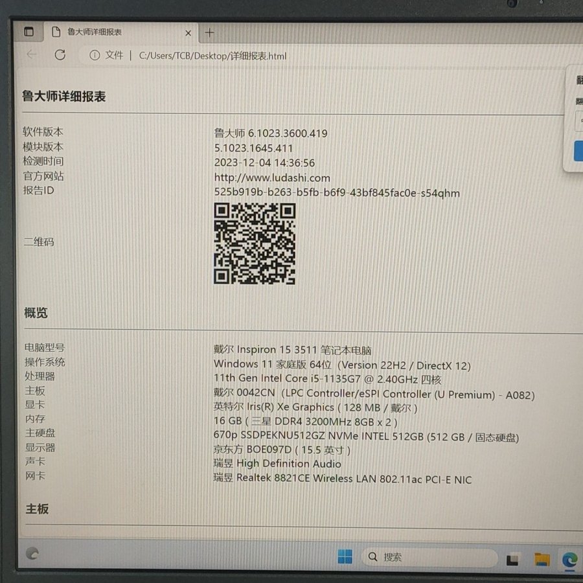The image size is (583, 583).
Task: Click the blue button in translate popup
Action: [x=578, y=151]
